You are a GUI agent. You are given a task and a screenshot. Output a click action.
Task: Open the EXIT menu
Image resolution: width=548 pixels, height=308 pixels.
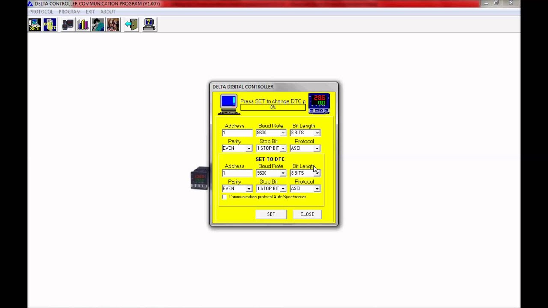click(90, 12)
